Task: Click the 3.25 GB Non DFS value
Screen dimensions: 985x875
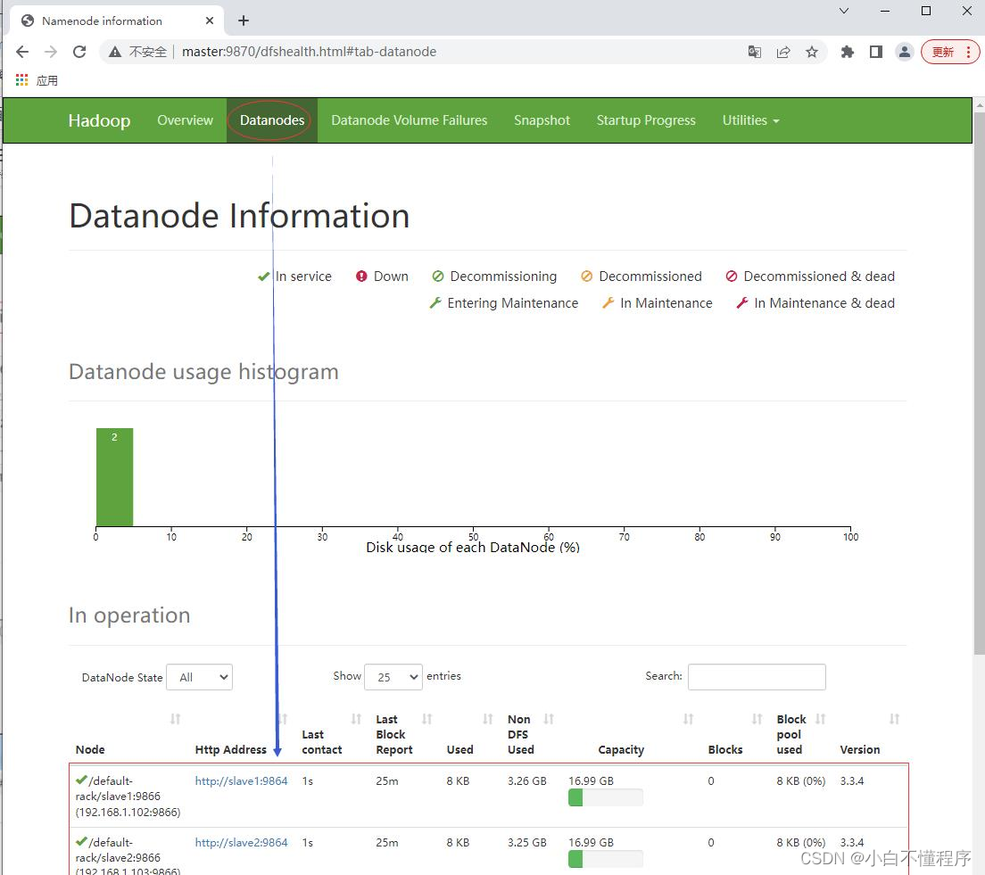Action: [527, 842]
